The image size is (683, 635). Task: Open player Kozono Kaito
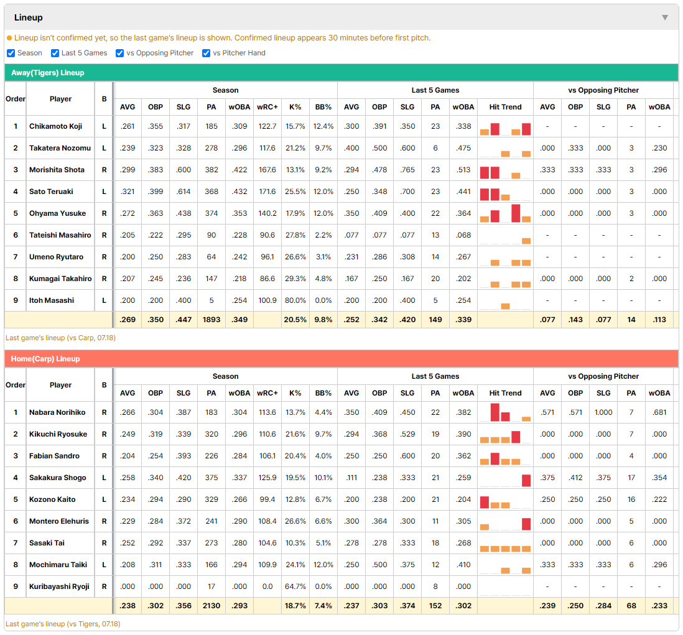[x=52, y=499]
